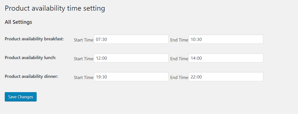Click the "Product availability time setting" page title
The height and width of the screenshot is (114, 298).
pos(55,9)
